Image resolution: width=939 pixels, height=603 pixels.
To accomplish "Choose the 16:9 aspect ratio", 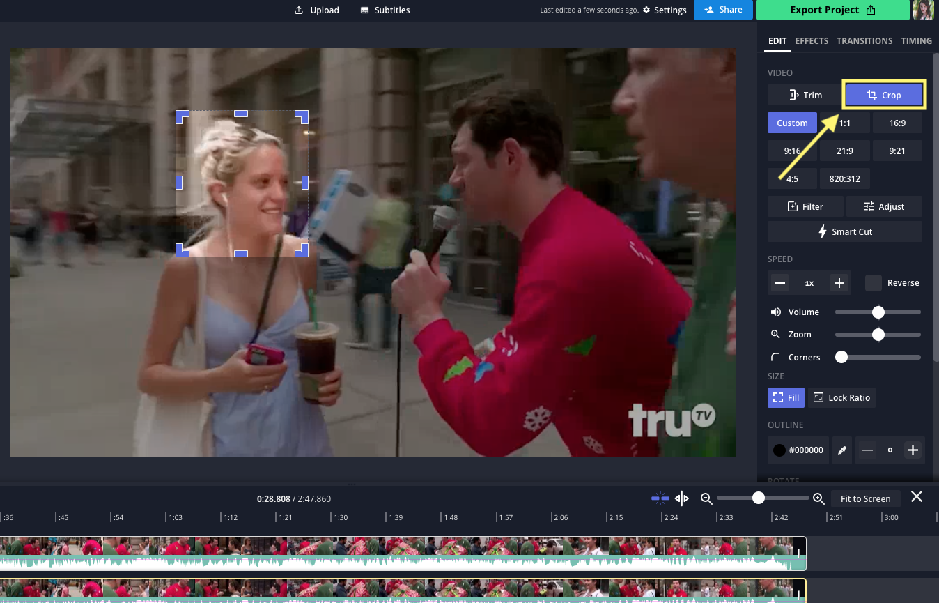I will click(x=897, y=123).
